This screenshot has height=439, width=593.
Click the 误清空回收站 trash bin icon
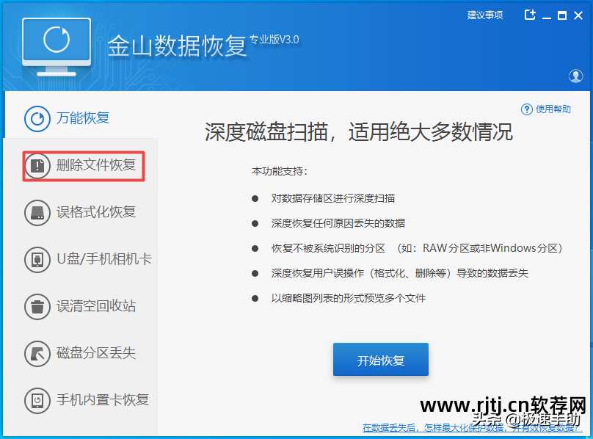(37, 307)
